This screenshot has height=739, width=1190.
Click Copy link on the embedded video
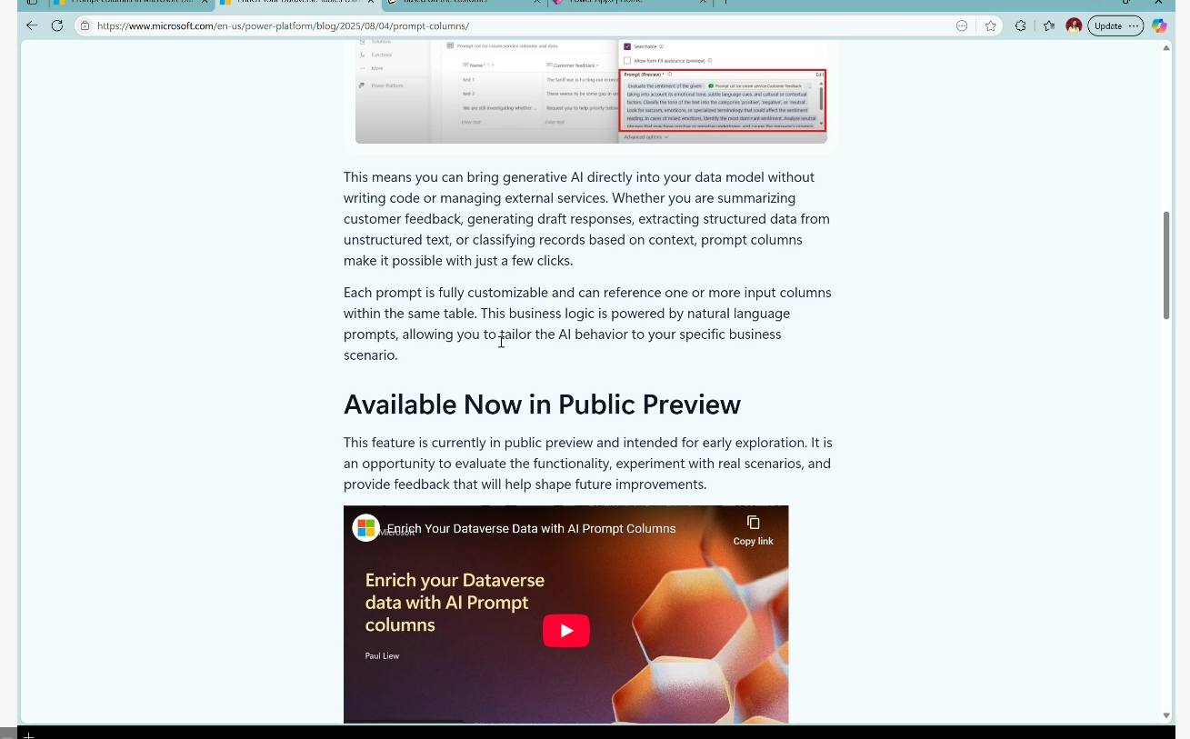click(753, 530)
